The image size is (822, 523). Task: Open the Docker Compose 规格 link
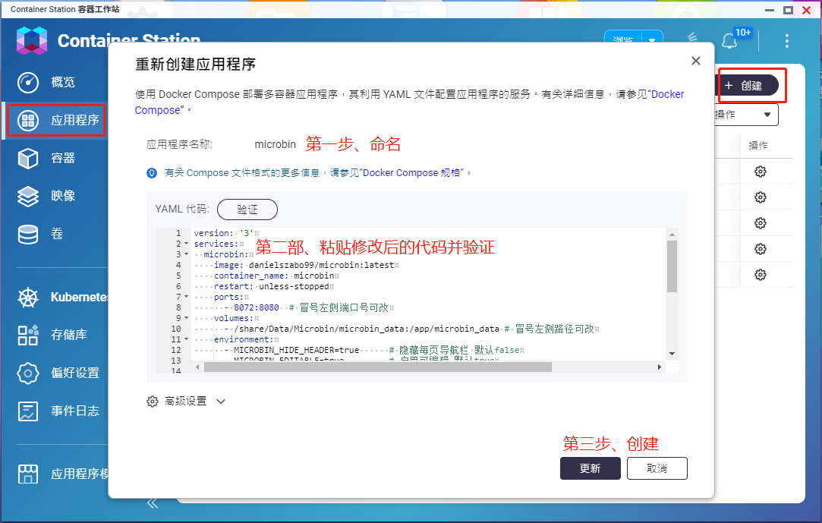click(411, 173)
